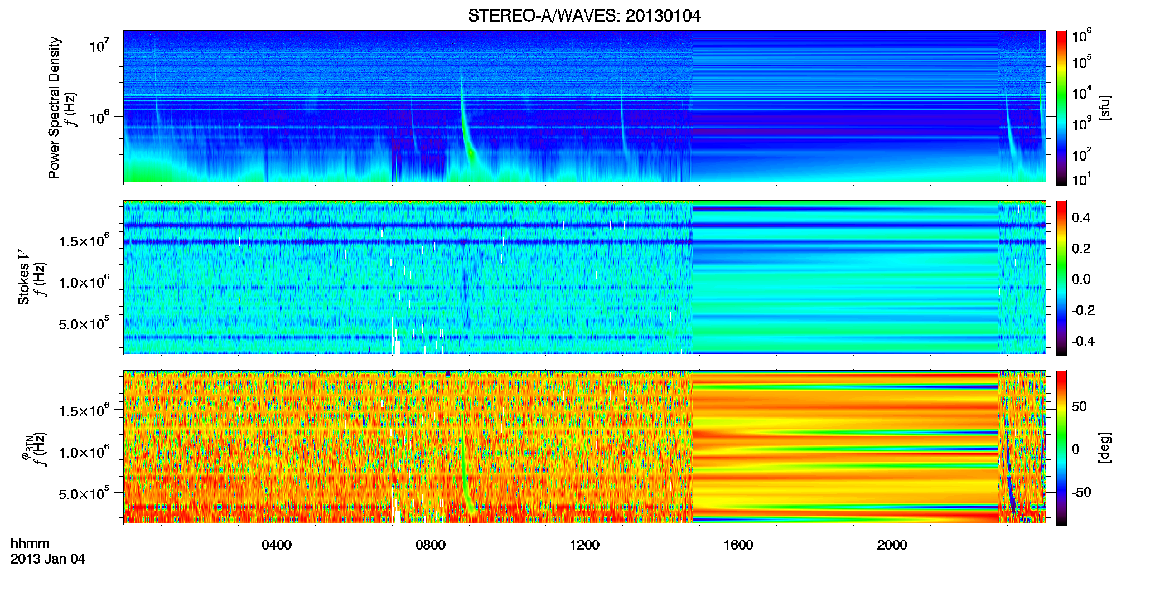The width and height of the screenshot is (1169, 602).
Task: Click the "[deg]" colorbar unit label
Action: pyautogui.click(x=1104, y=447)
